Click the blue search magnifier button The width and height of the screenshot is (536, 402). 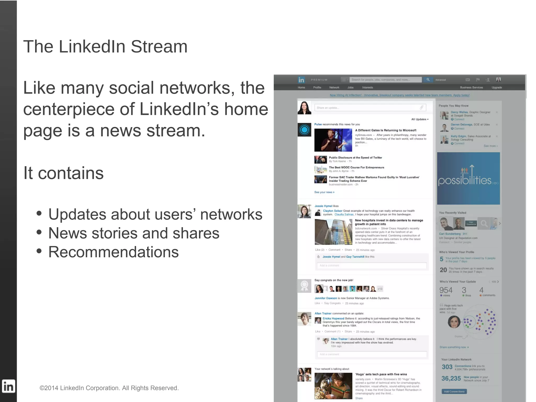pyautogui.click(x=428, y=80)
